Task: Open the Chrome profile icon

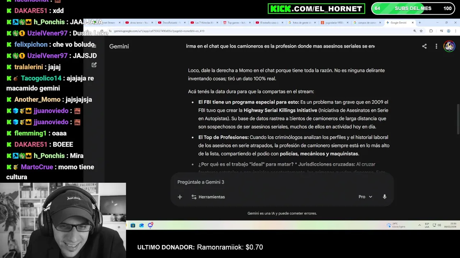Action: tap(449, 31)
